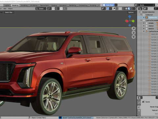158x119 pixels.
Task: Open the Scripting workspace tab
Action: (93, 5)
